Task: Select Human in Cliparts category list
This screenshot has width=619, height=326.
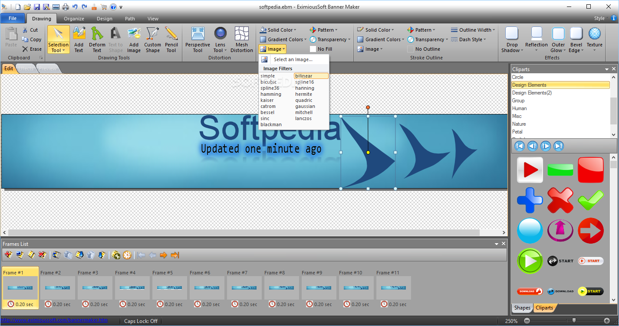Action: 560,108
